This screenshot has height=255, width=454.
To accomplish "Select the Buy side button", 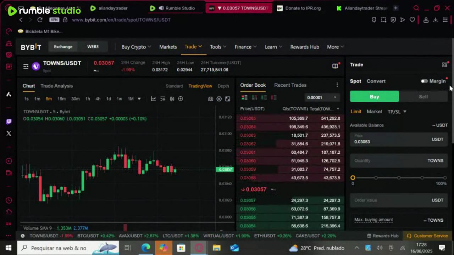I will pyautogui.click(x=374, y=97).
